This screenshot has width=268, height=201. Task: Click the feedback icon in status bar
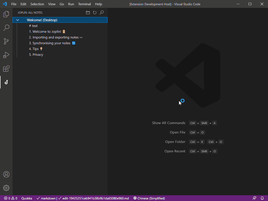(x=254, y=198)
